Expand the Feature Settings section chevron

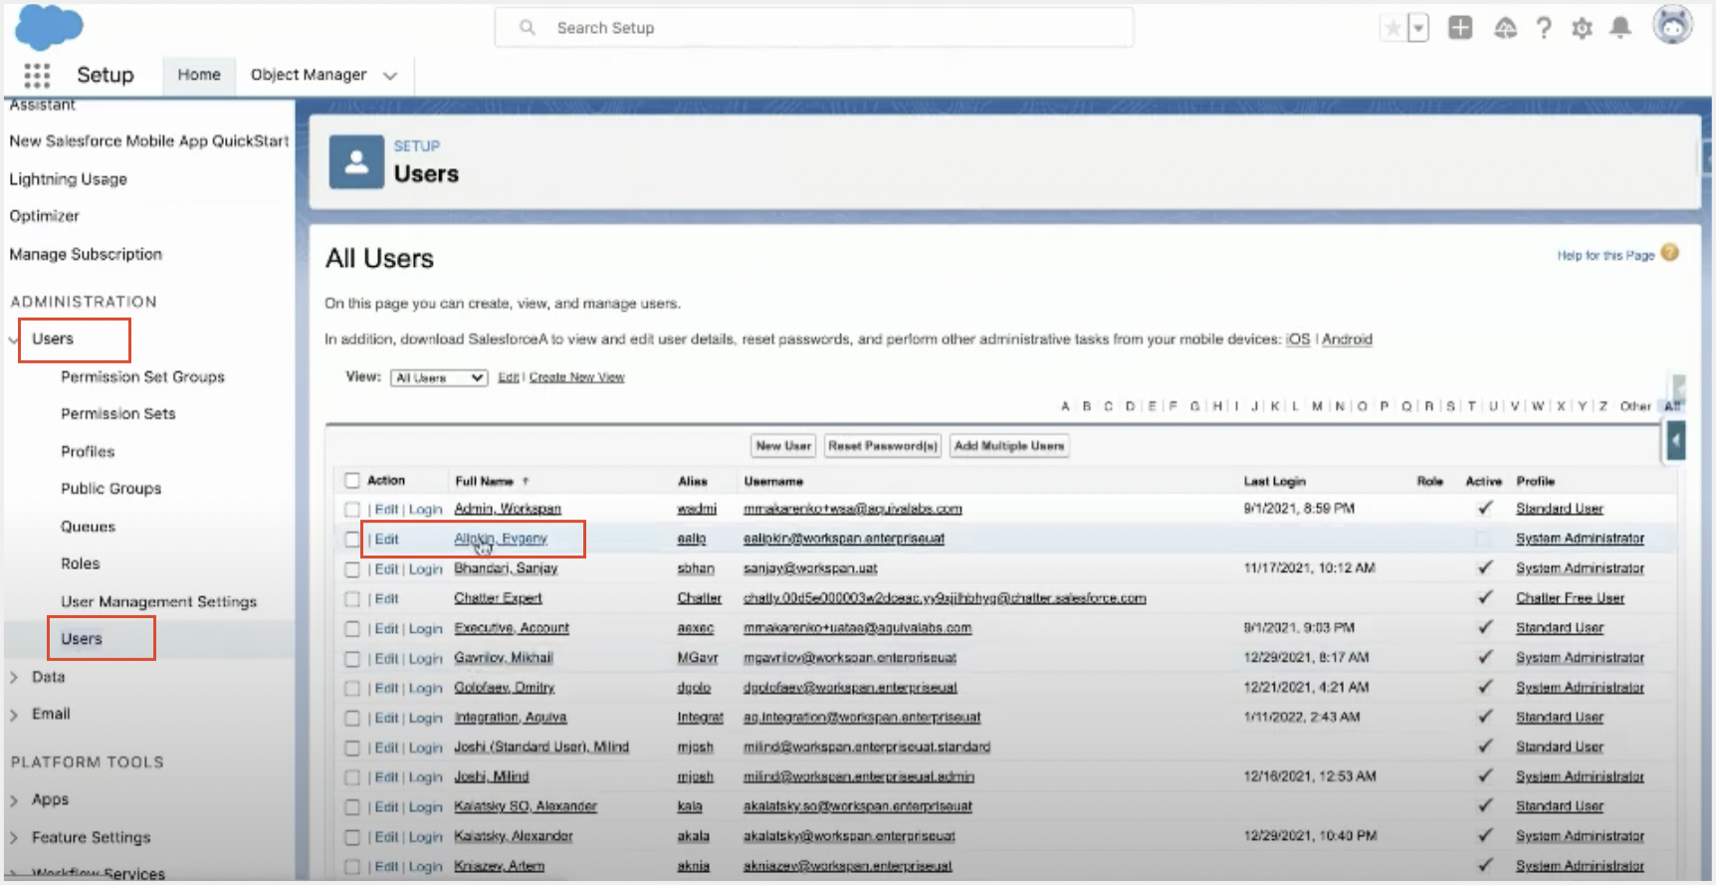coord(14,837)
